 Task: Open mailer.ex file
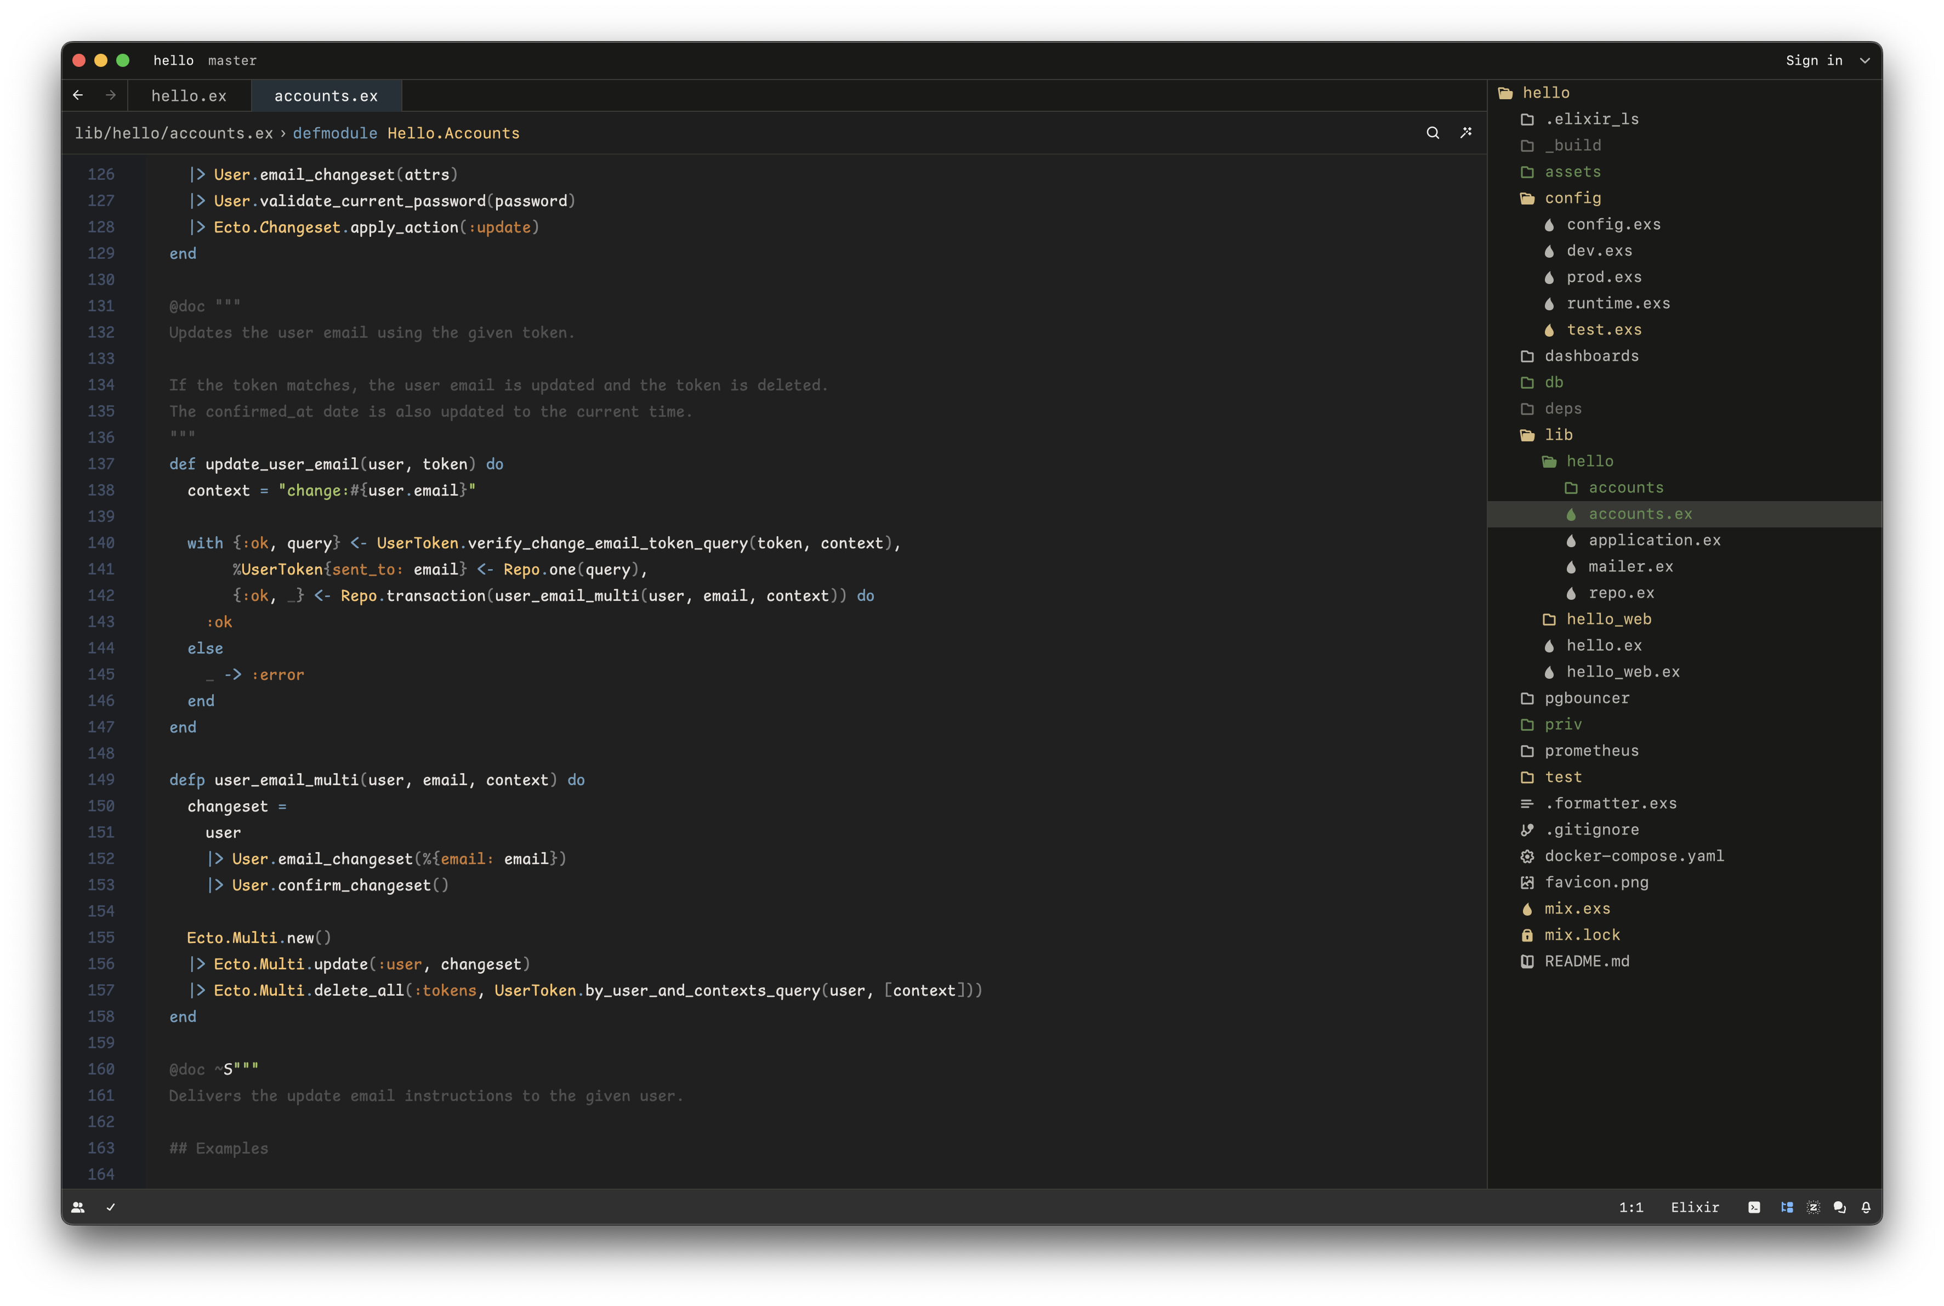[x=1684, y=566]
